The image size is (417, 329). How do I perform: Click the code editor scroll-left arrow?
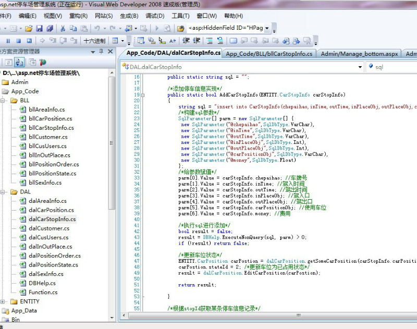point(124,315)
